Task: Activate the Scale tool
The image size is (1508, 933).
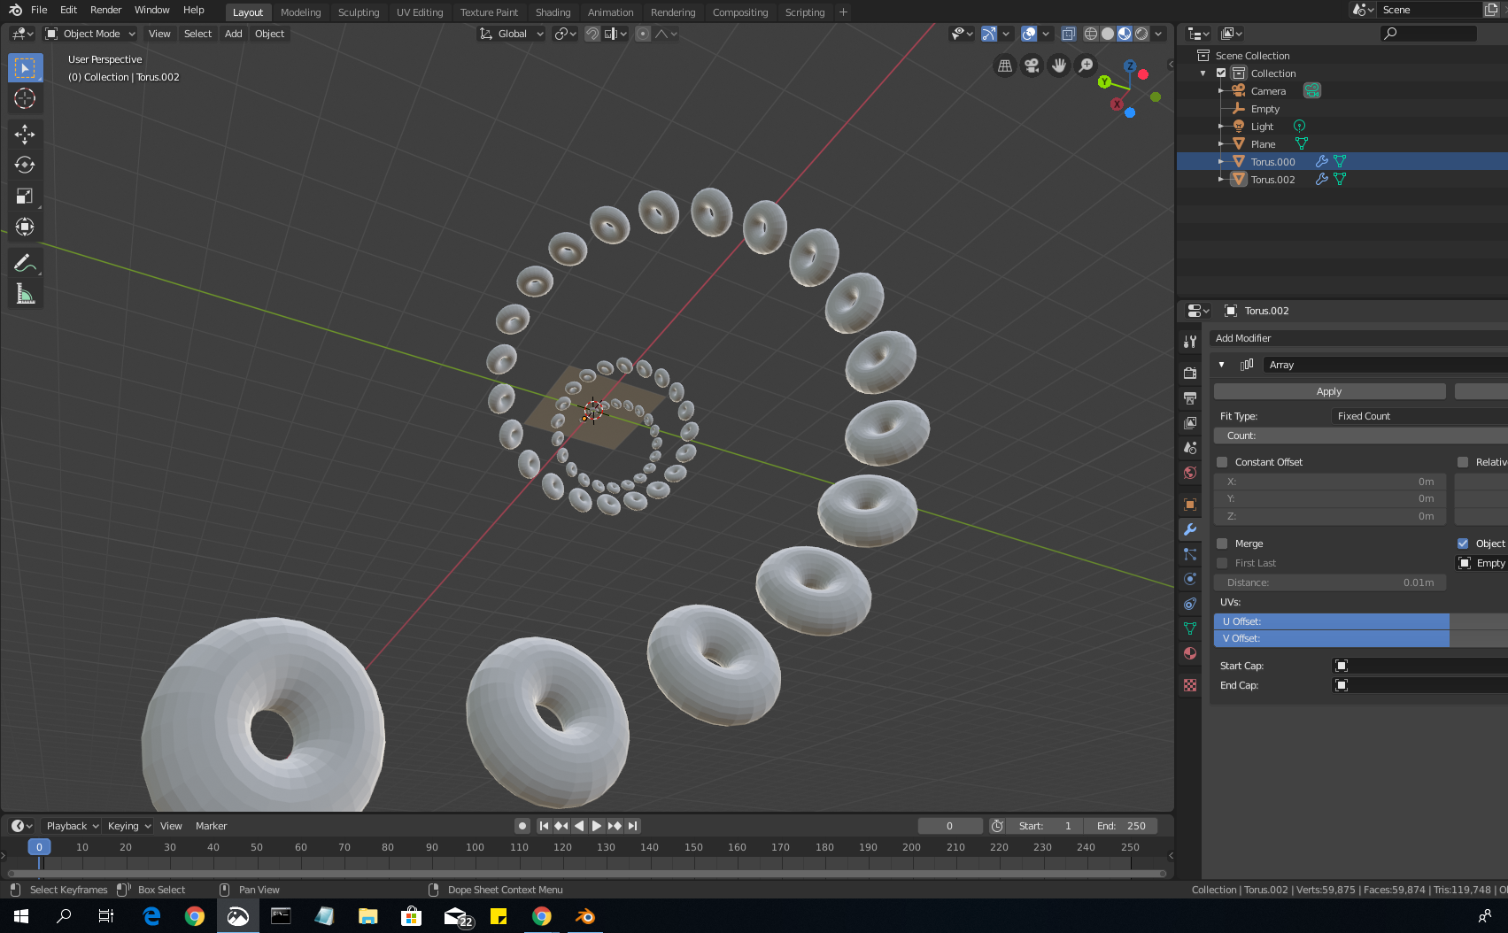Action: [25, 196]
